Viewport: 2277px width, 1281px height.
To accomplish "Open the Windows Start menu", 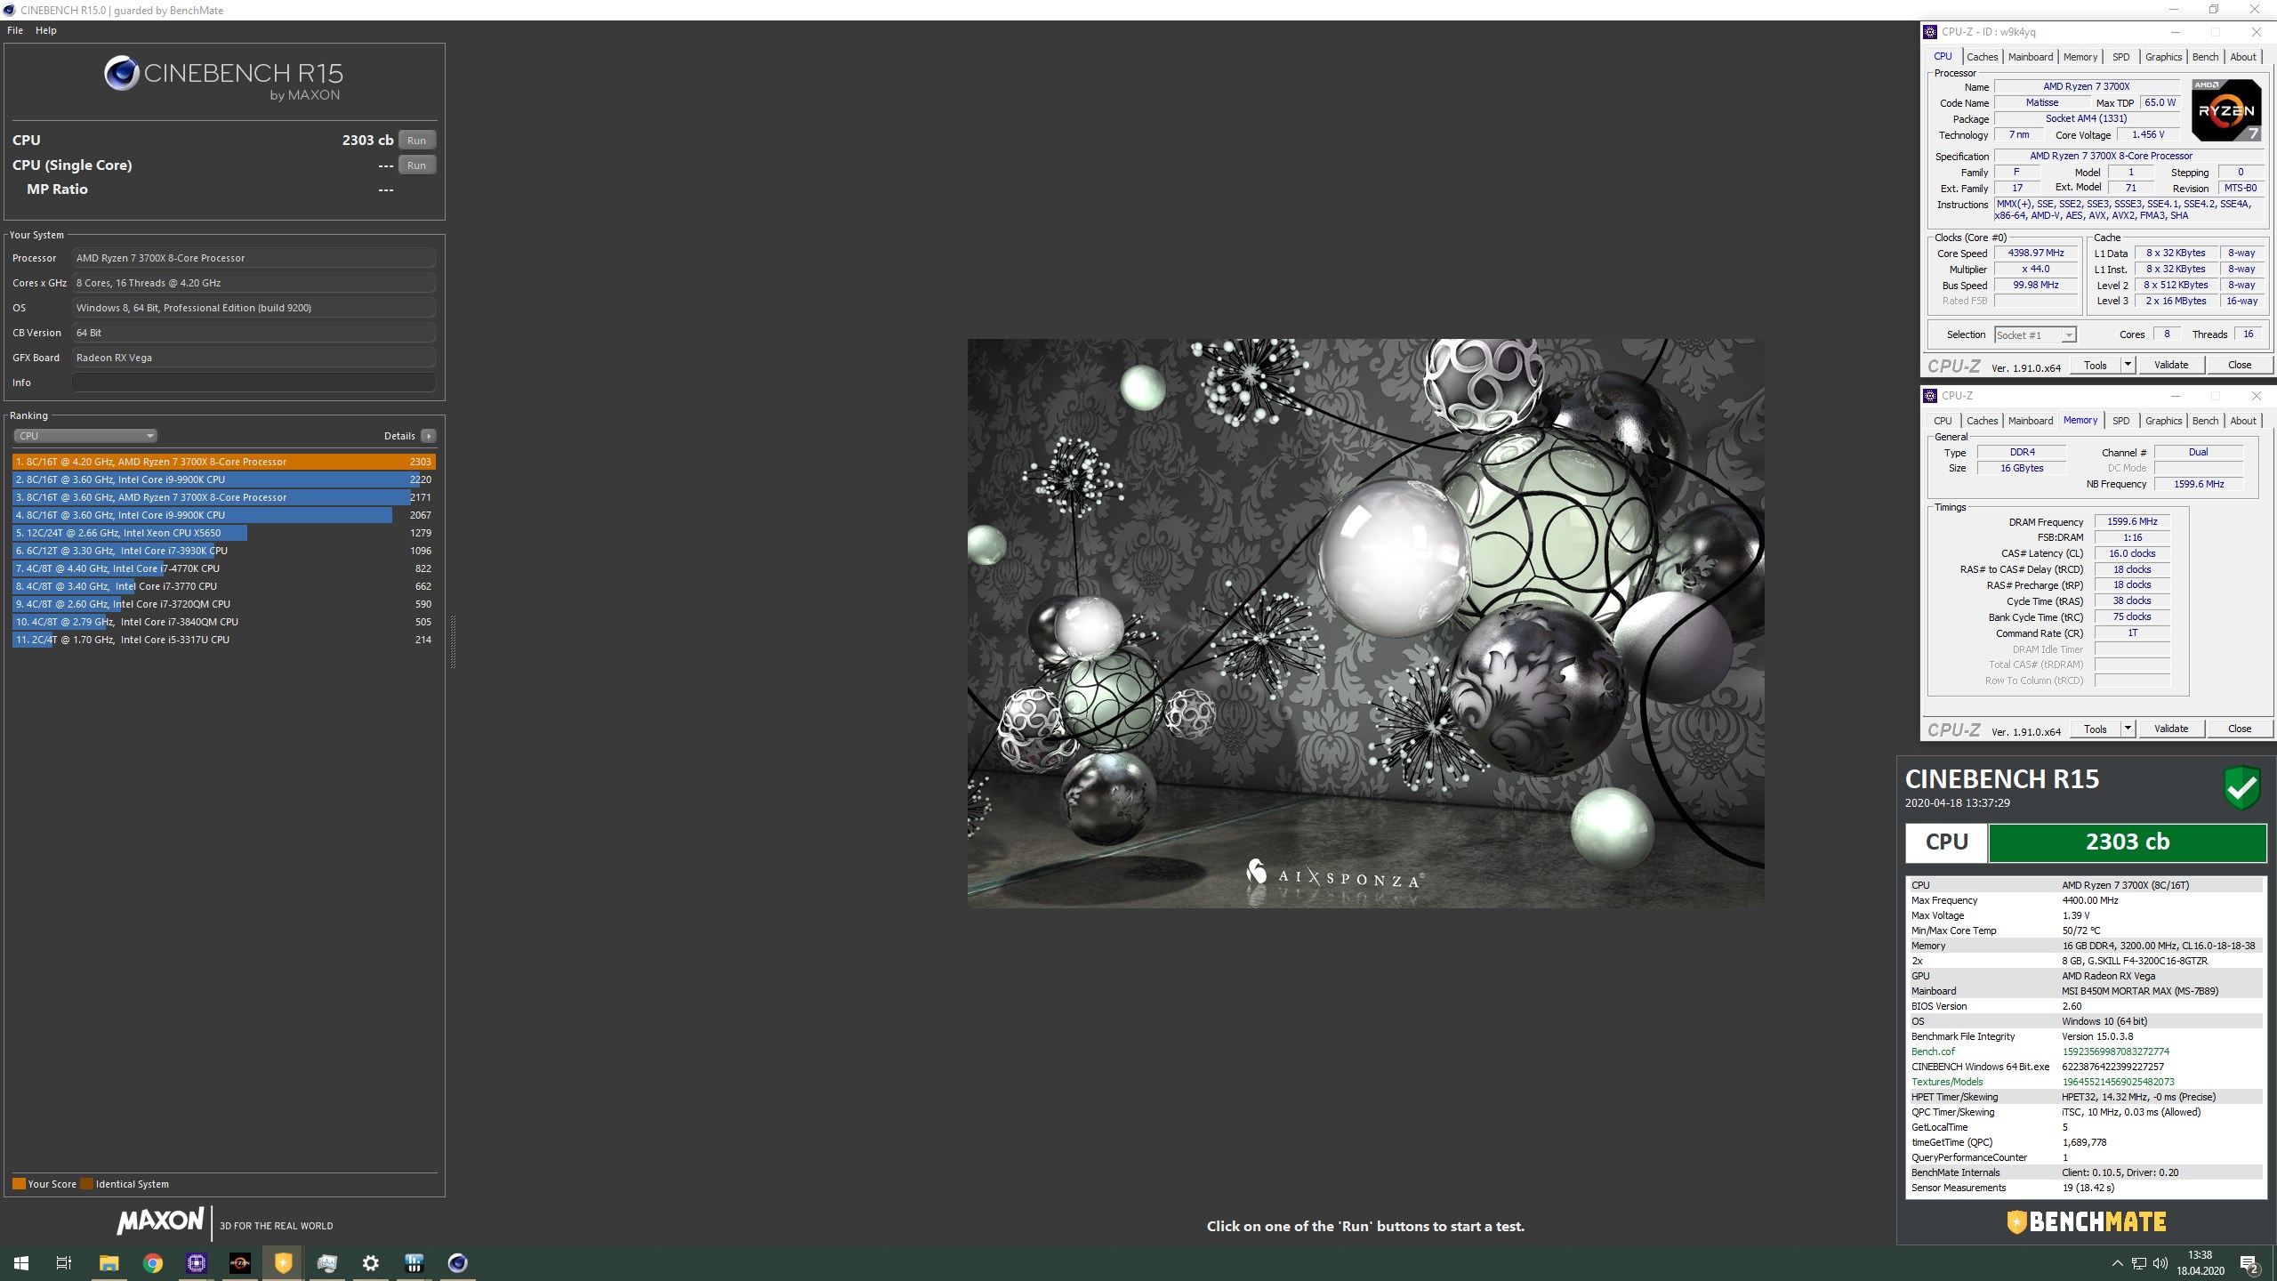I will tap(21, 1263).
